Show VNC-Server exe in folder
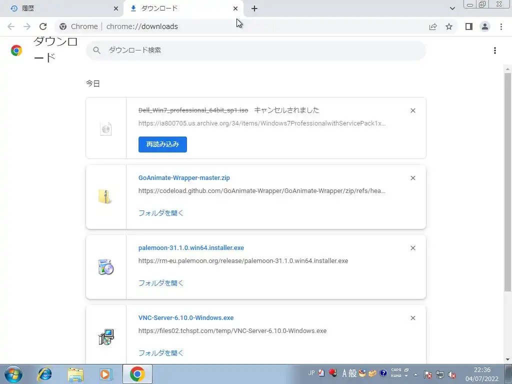 tap(160, 353)
